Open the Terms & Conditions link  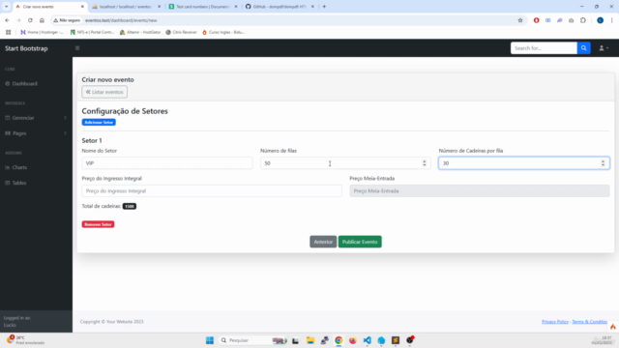coord(589,322)
